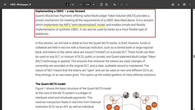
Task: Click the vertical scrollbar thumb
Action: (x=194, y=56)
